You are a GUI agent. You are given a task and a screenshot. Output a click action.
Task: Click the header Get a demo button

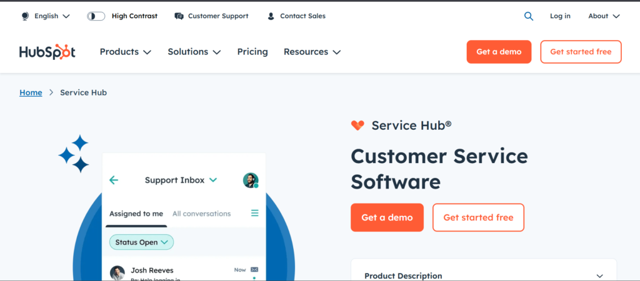[x=499, y=52]
